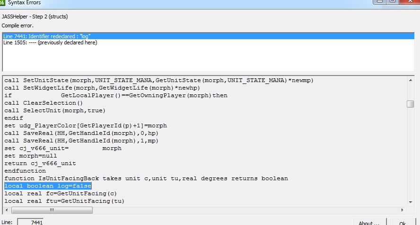Click the 'endfunction' code line
The height and width of the screenshot is (225, 420).
pyautogui.click(x=25, y=171)
